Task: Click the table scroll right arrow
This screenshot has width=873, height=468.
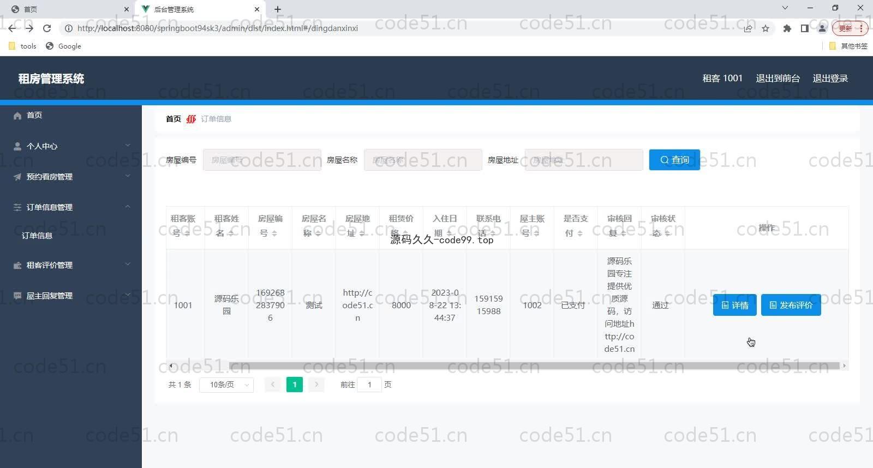Action: coord(844,365)
